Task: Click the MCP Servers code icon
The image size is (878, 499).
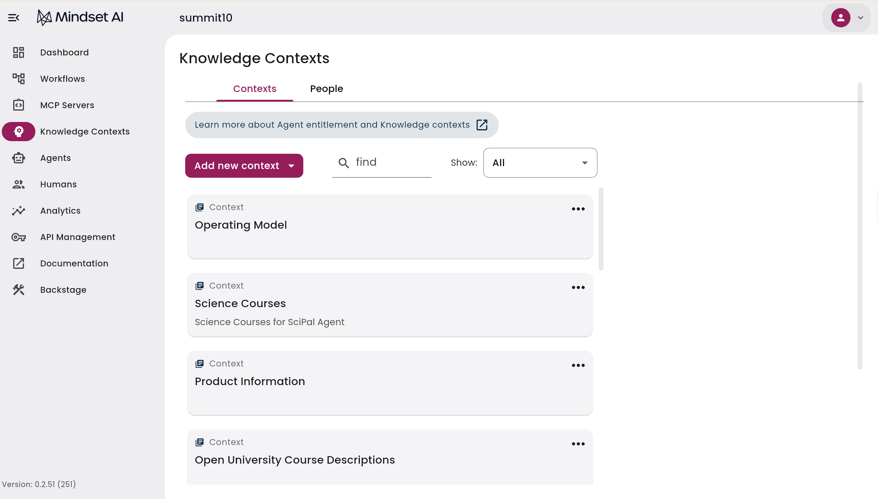Action: (19, 105)
